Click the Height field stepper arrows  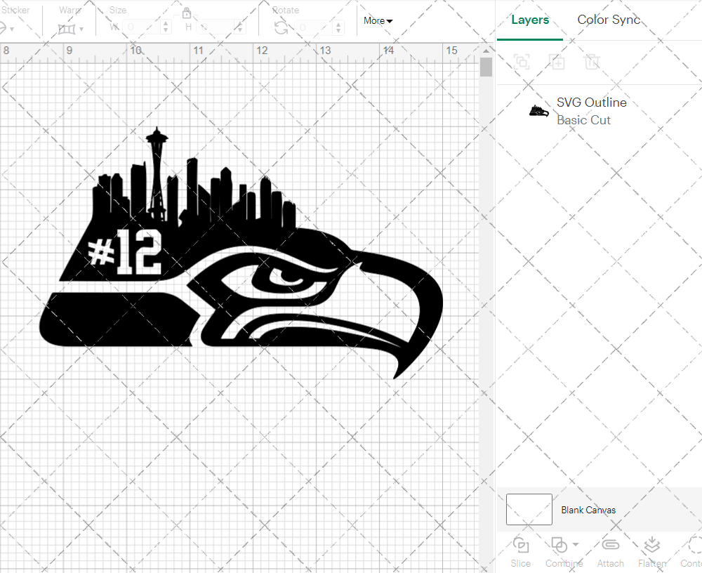[x=241, y=27]
